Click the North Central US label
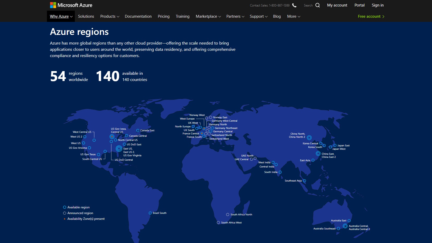This screenshot has height=243, width=432. click(128, 140)
